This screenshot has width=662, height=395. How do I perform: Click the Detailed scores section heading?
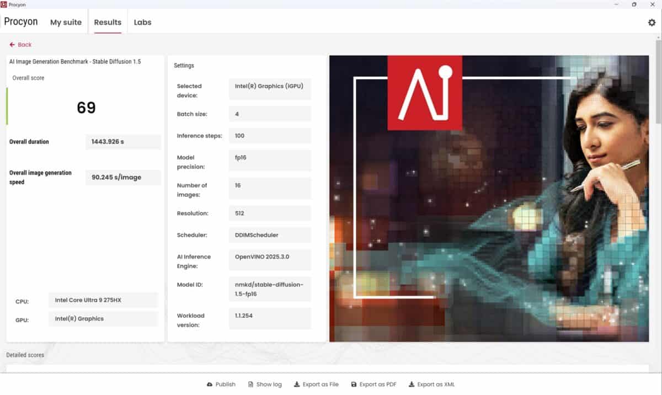click(x=25, y=355)
